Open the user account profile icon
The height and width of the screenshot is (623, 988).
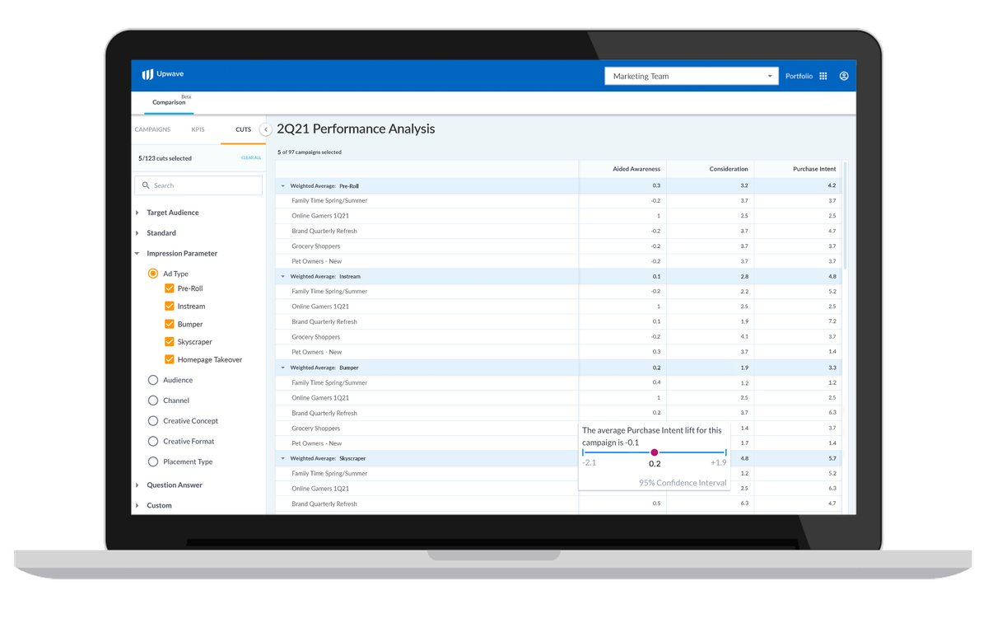[x=843, y=75]
